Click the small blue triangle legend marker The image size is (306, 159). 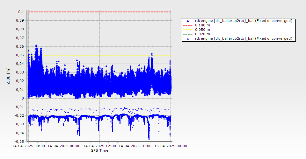click(188, 39)
